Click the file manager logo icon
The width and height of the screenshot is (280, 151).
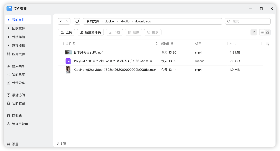(x=9, y=9)
